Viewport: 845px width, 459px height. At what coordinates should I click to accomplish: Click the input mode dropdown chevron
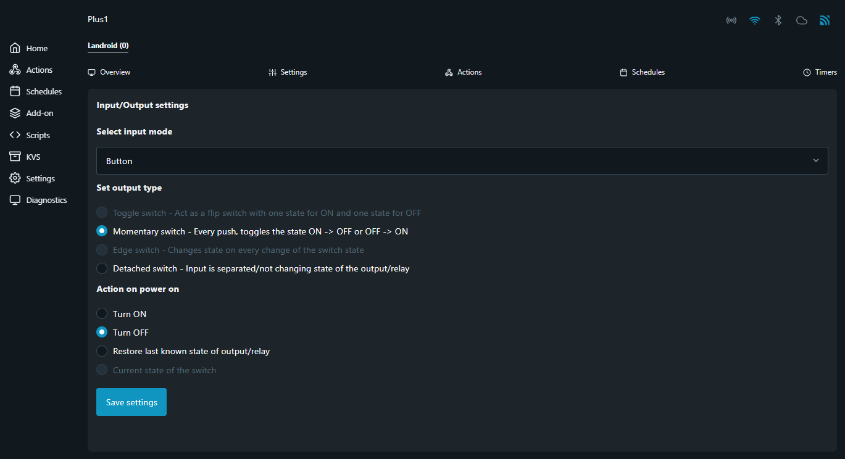point(815,160)
